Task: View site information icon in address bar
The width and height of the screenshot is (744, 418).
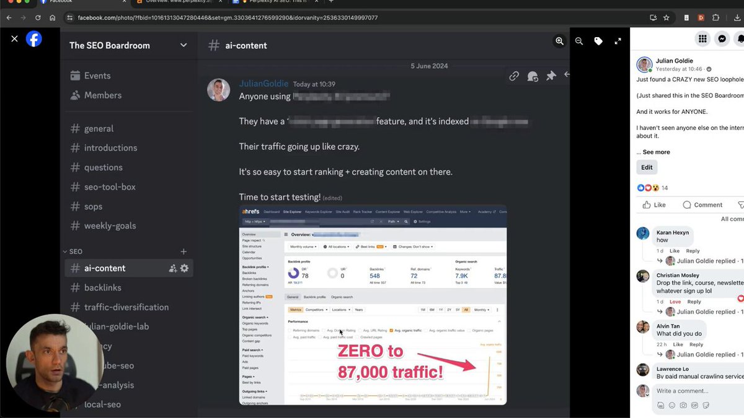Action: 69,18
